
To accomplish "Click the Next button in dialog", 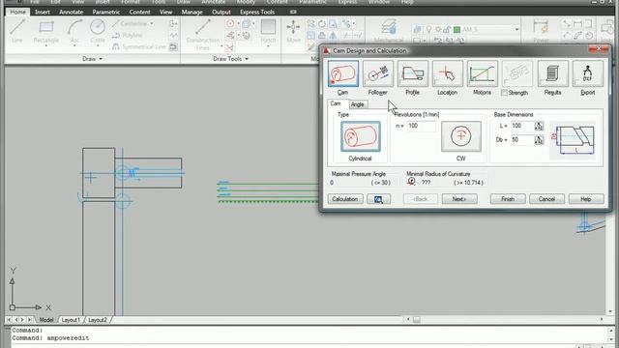I will [459, 199].
